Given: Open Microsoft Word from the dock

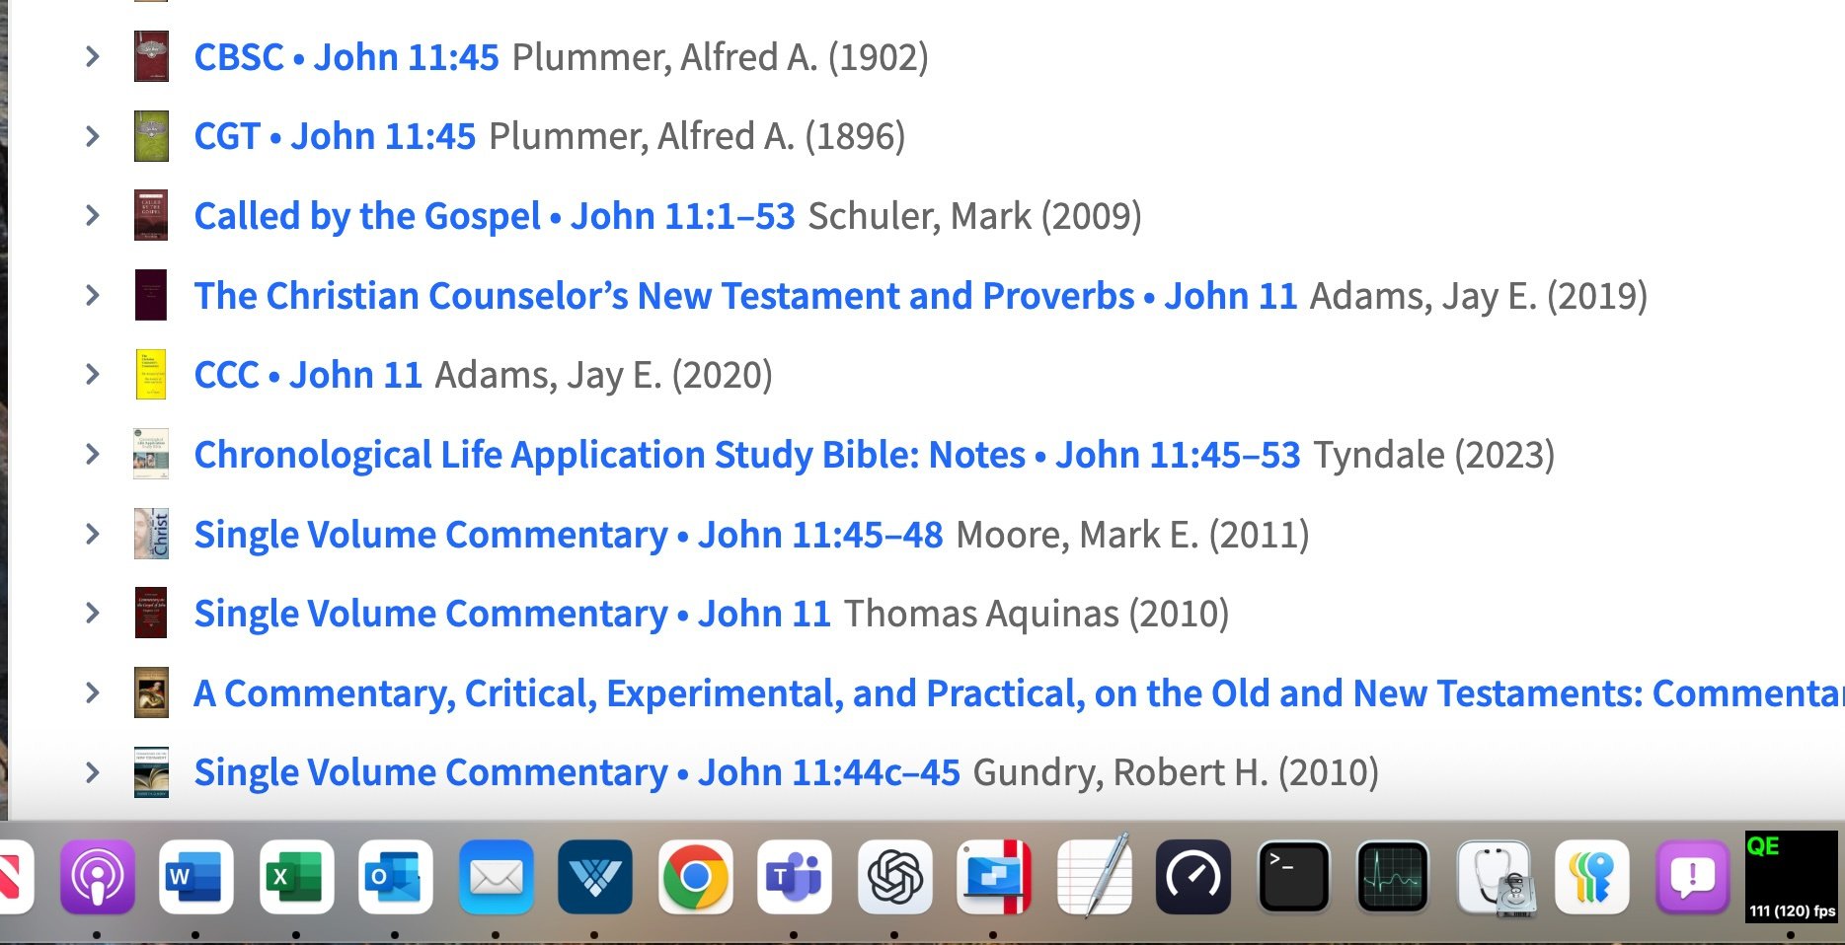Looking at the screenshot, I should [195, 877].
